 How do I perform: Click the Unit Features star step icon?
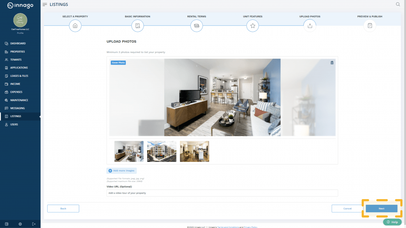click(x=253, y=26)
